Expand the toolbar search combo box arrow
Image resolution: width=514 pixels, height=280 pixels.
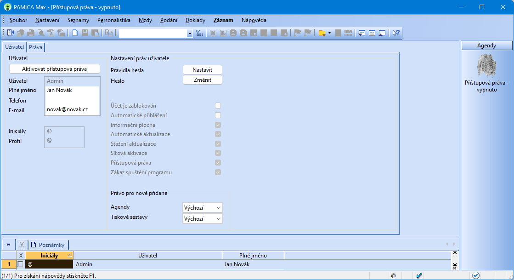(190, 33)
